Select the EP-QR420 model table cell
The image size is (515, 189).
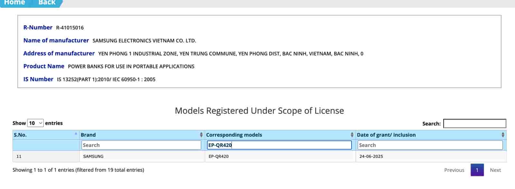click(219, 156)
